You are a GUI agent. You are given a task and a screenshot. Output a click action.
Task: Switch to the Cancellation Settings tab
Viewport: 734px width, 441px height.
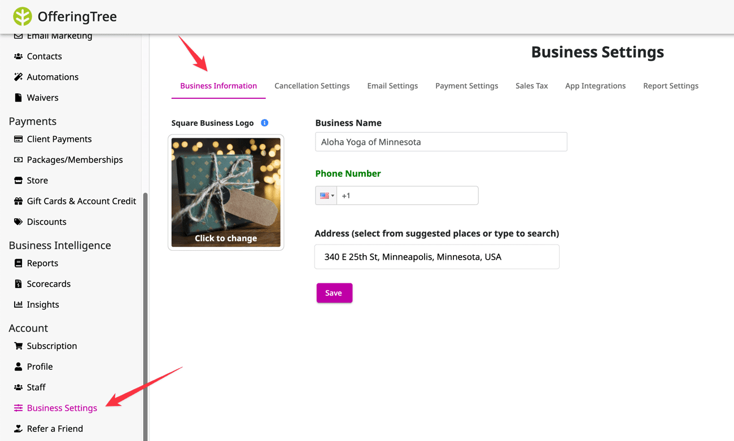[x=312, y=86]
